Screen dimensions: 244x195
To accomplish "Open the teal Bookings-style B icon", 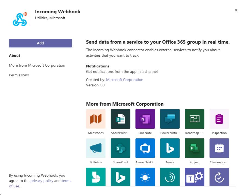I will [x=96, y=177].
